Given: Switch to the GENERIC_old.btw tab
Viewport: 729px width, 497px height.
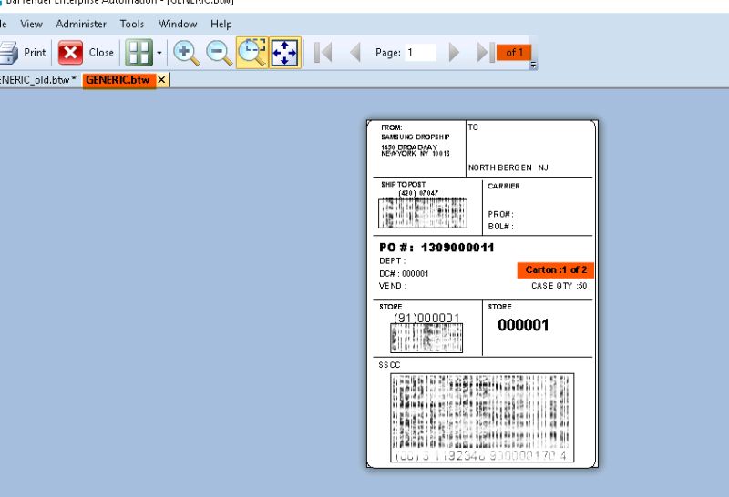Looking at the screenshot, I should (x=38, y=80).
